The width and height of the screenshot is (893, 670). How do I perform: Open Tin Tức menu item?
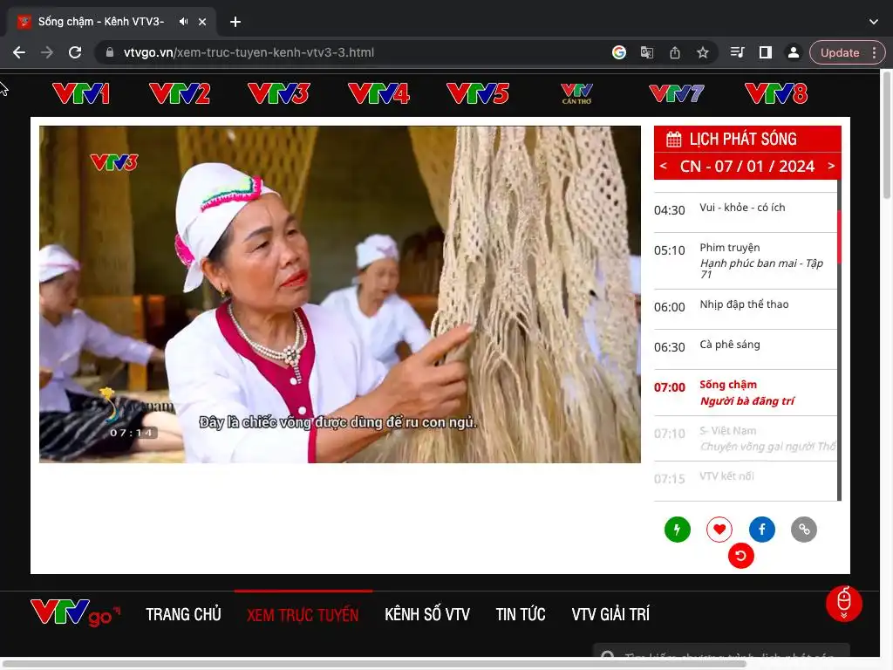(x=521, y=614)
